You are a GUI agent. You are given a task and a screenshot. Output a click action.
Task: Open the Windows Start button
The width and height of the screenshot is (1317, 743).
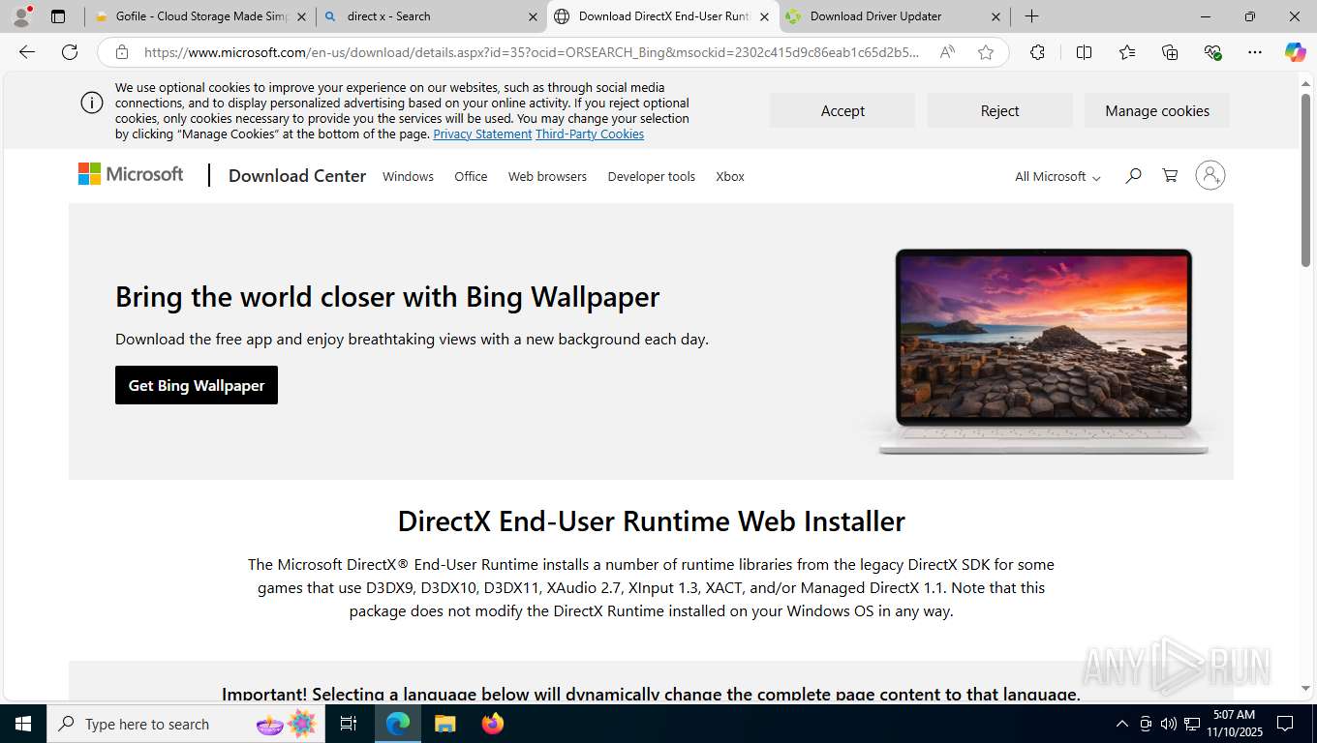pos(22,724)
